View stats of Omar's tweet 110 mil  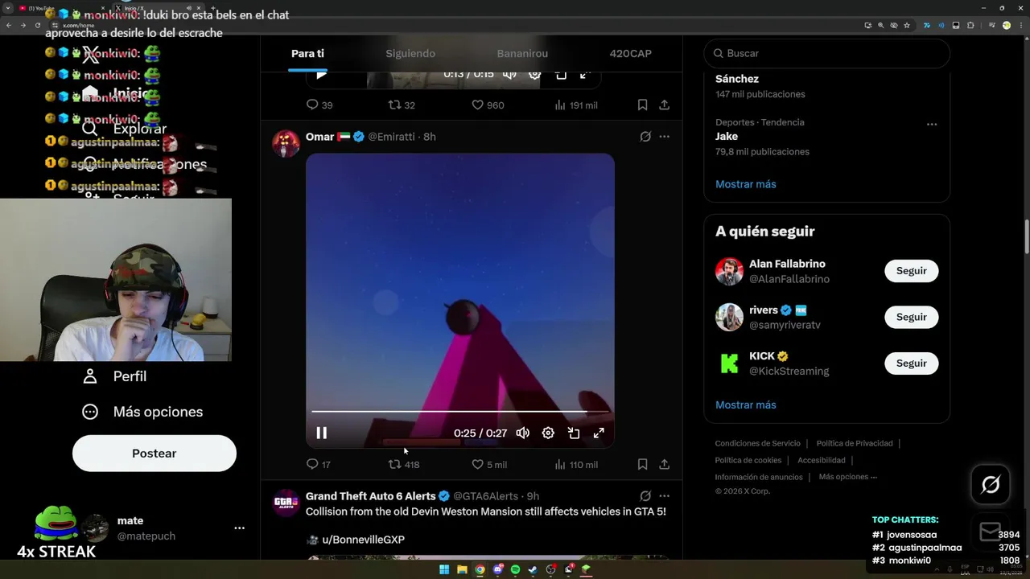(576, 464)
